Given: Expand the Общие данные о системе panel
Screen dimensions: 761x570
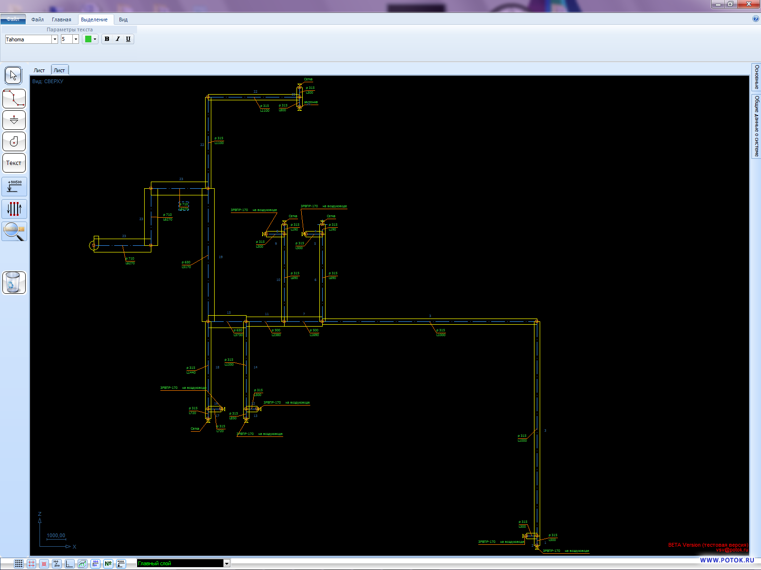Looking at the screenshot, I should tap(756, 126).
